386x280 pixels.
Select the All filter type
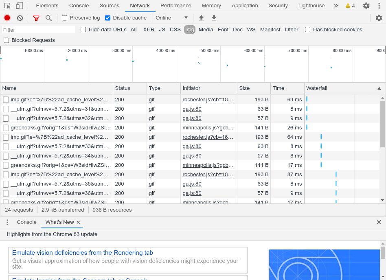134,30
